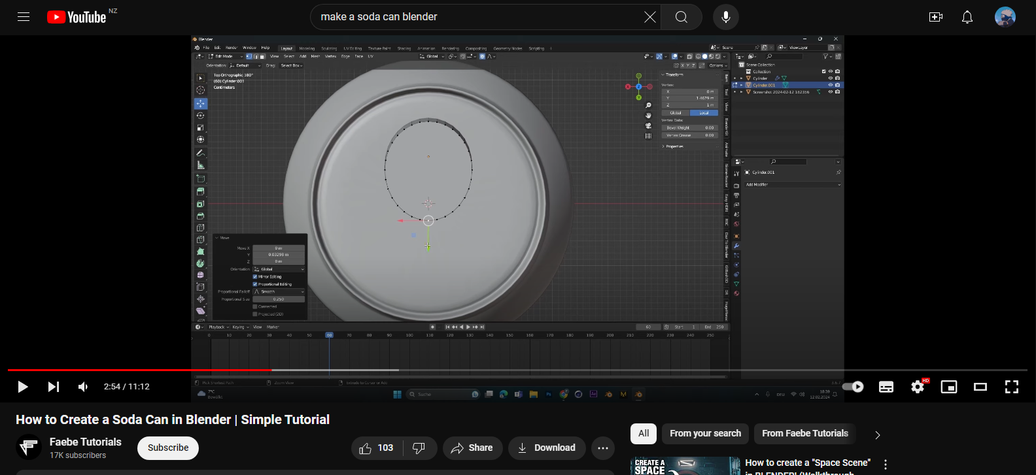Select the Move tool in Blender's toolbar
Screen dimensions: 1036x475
[201, 103]
